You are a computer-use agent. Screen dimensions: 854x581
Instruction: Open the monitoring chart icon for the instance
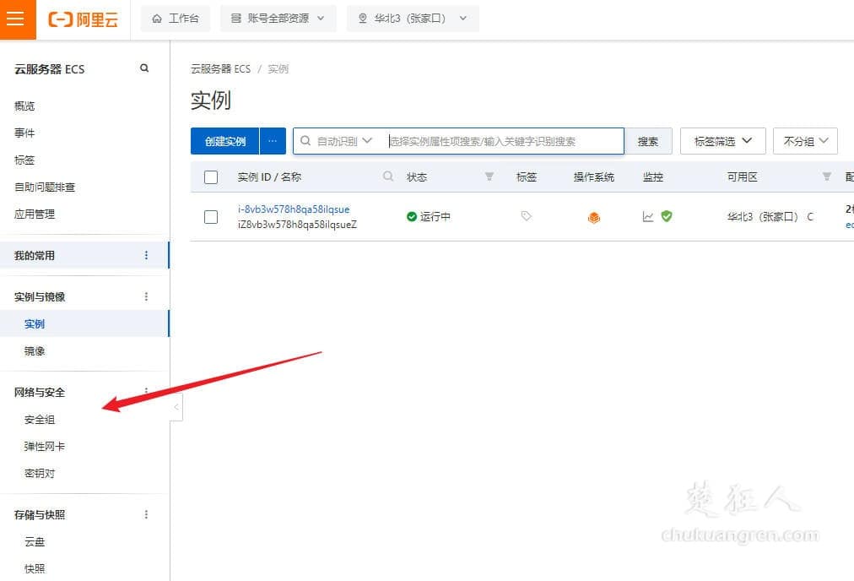(x=648, y=217)
